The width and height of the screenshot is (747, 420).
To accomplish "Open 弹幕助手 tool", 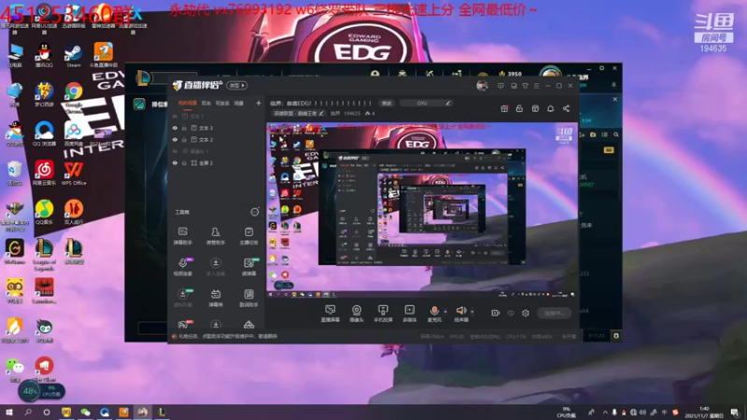I will 182,236.
